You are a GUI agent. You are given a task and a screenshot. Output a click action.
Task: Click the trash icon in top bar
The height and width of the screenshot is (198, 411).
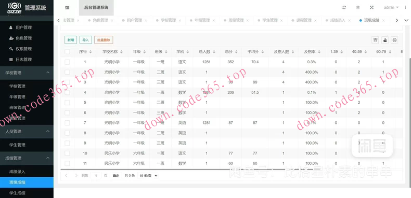(358, 8)
